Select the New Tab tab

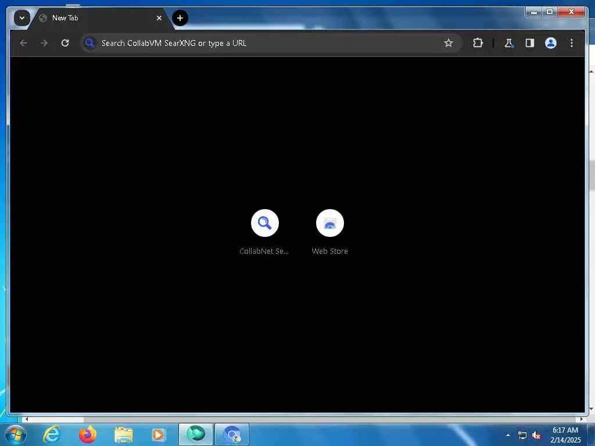coord(101,18)
